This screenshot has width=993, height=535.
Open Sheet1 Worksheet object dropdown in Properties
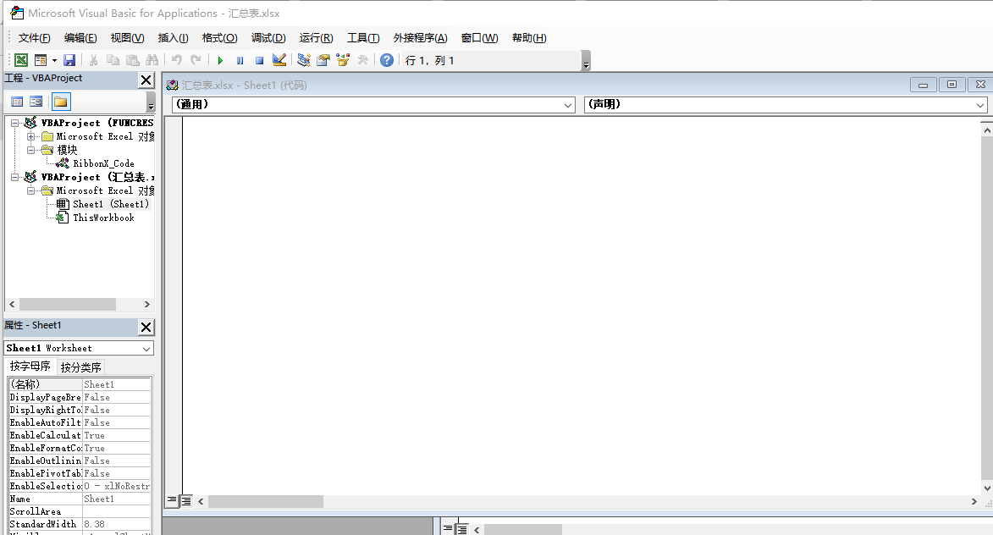point(146,348)
